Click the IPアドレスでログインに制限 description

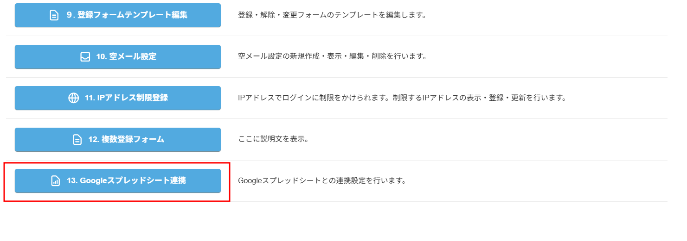[402, 98]
